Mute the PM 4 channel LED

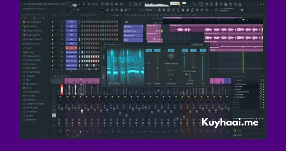coord(53,35)
